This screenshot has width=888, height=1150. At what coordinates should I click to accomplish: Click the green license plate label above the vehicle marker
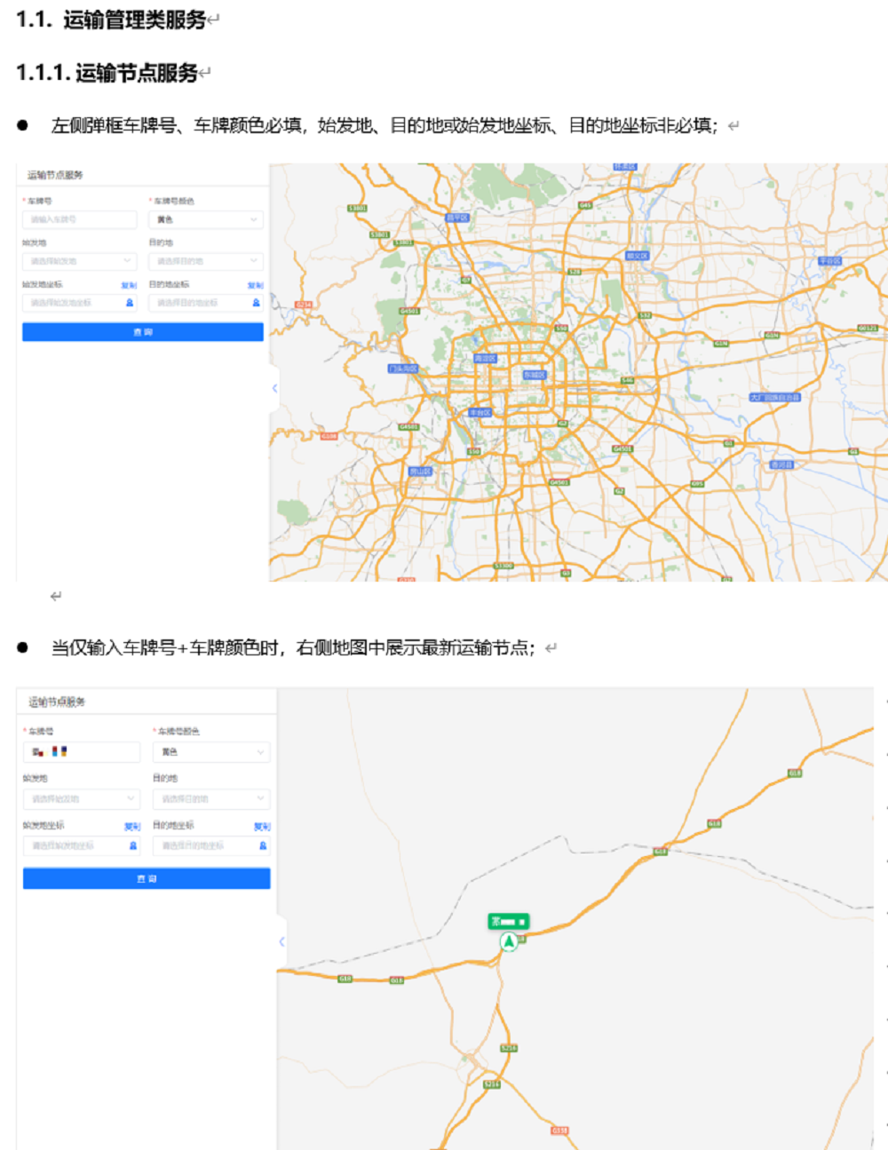[508, 922]
